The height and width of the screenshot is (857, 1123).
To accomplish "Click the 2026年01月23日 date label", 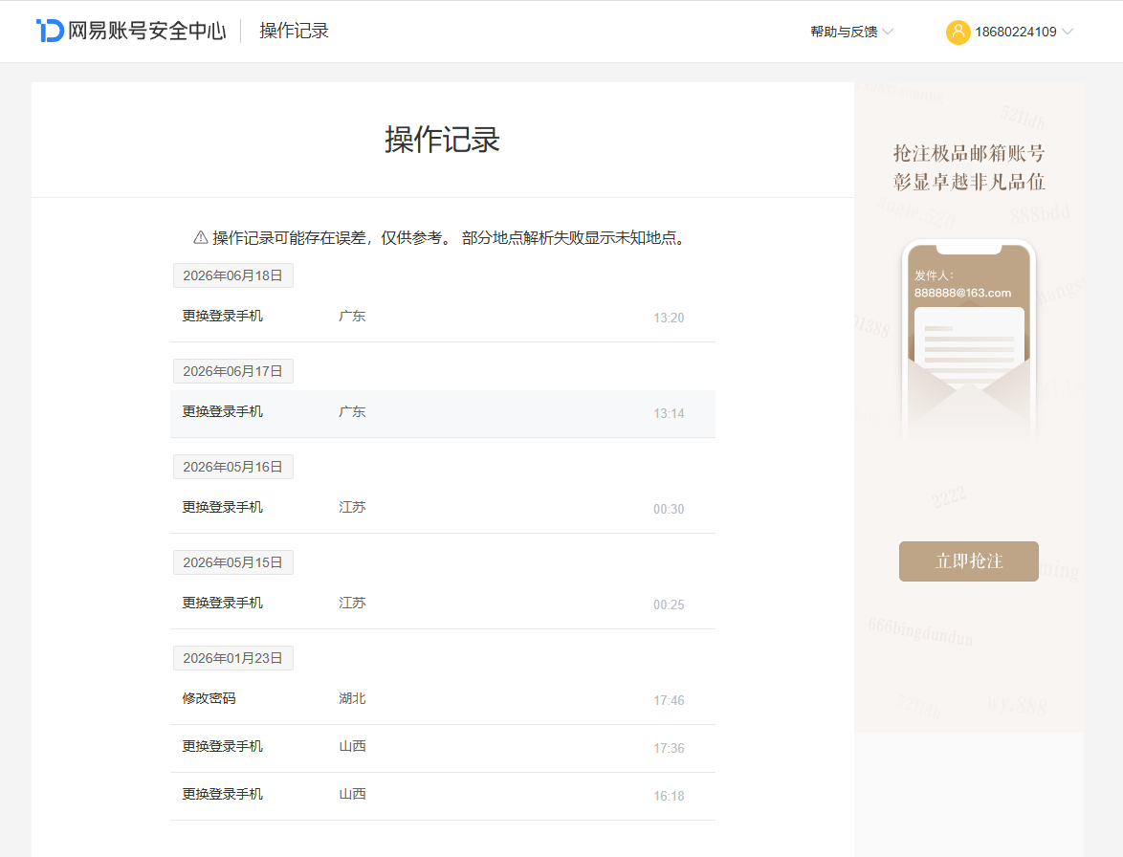I will coord(232,658).
